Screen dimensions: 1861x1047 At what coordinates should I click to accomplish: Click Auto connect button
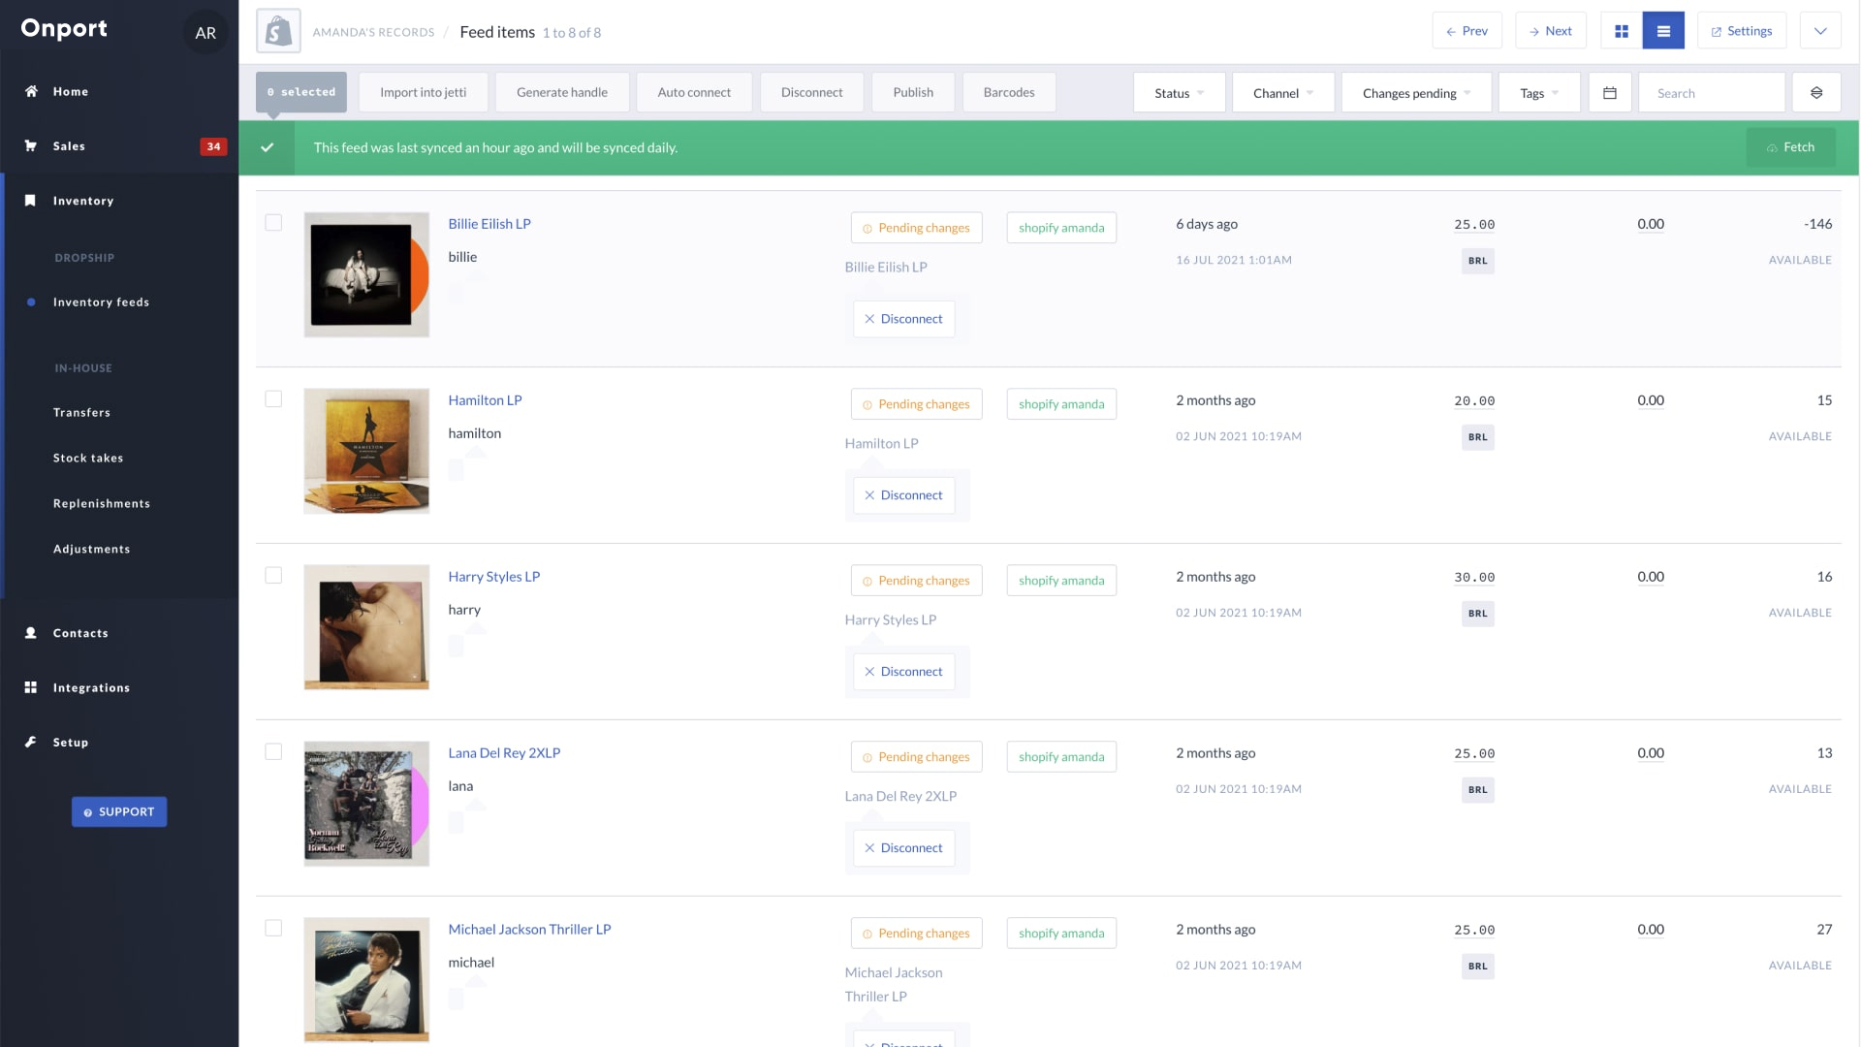coord(694,92)
